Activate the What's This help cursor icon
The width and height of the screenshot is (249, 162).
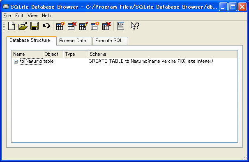(135, 26)
